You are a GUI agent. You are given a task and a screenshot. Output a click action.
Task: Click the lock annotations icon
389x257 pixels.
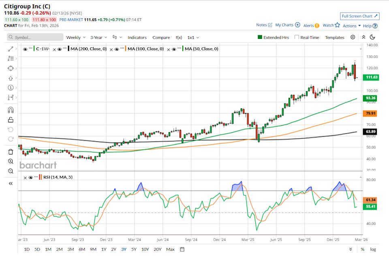pos(10,120)
